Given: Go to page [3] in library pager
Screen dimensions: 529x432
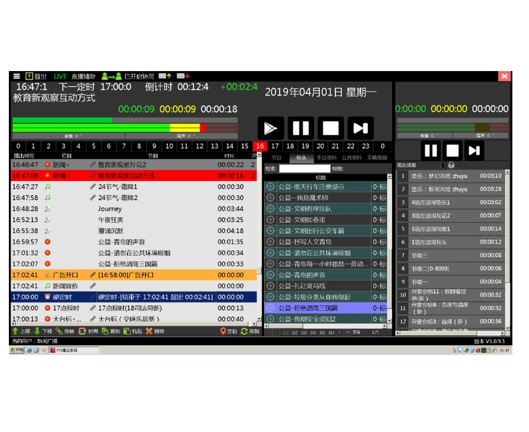Looking at the screenshot, I should point(304,333).
